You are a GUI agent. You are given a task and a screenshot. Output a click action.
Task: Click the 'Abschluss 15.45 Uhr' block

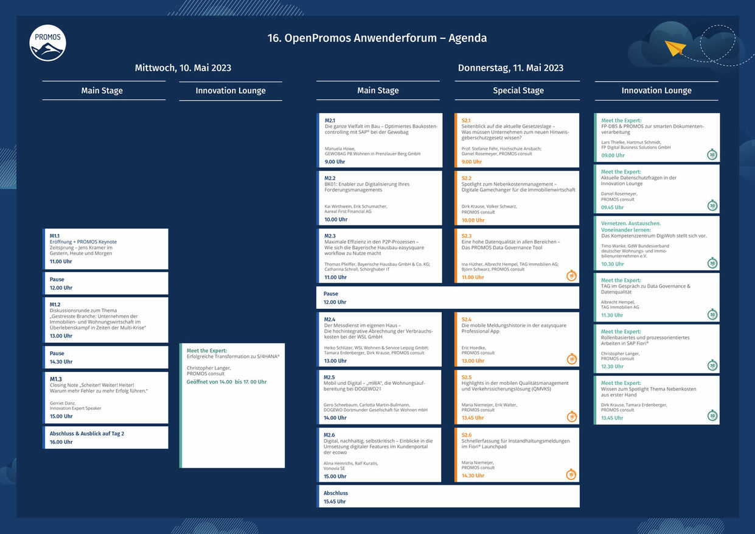[x=448, y=496]
